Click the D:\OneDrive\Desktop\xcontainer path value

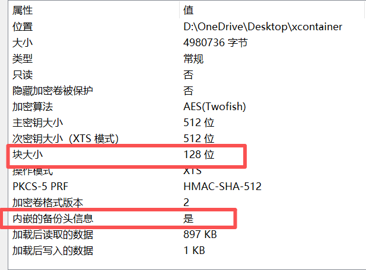click(x=263, y=27)
